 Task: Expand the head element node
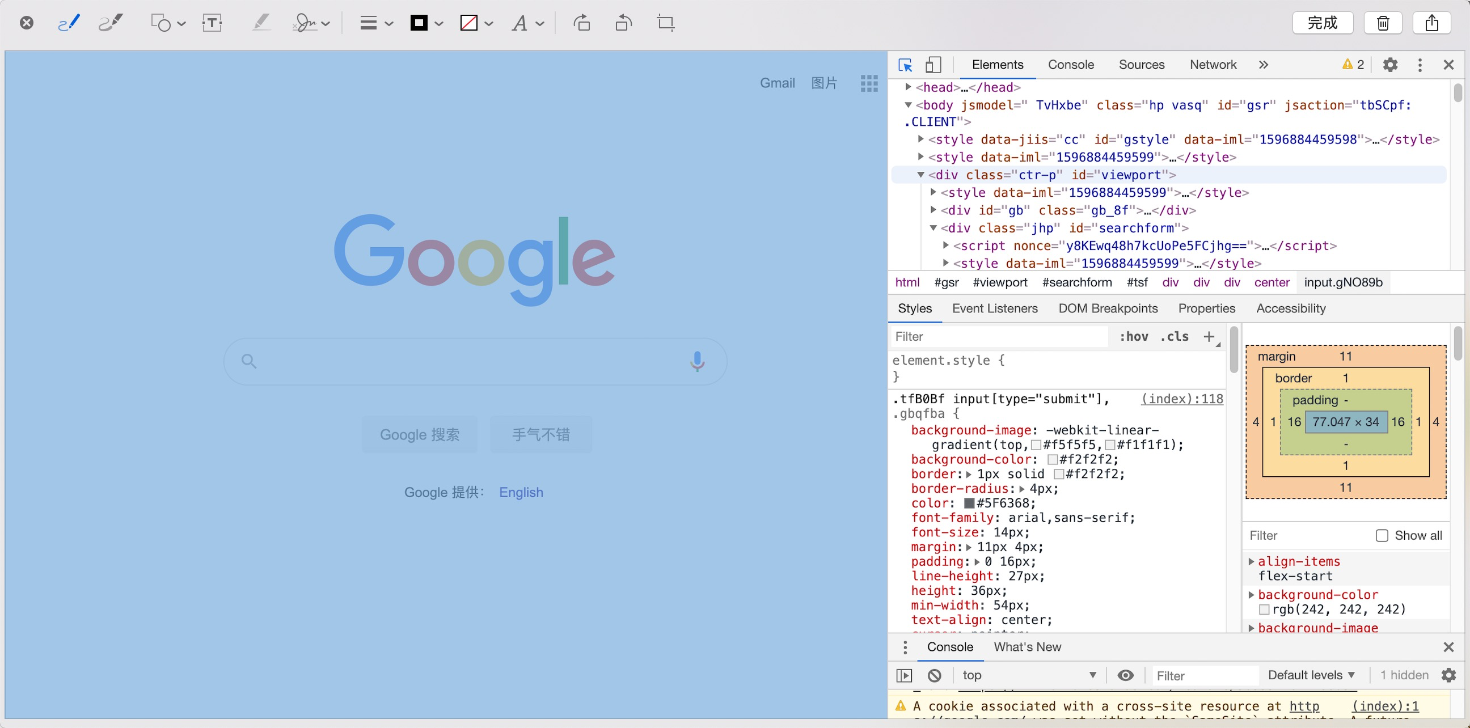click(909, 87)
